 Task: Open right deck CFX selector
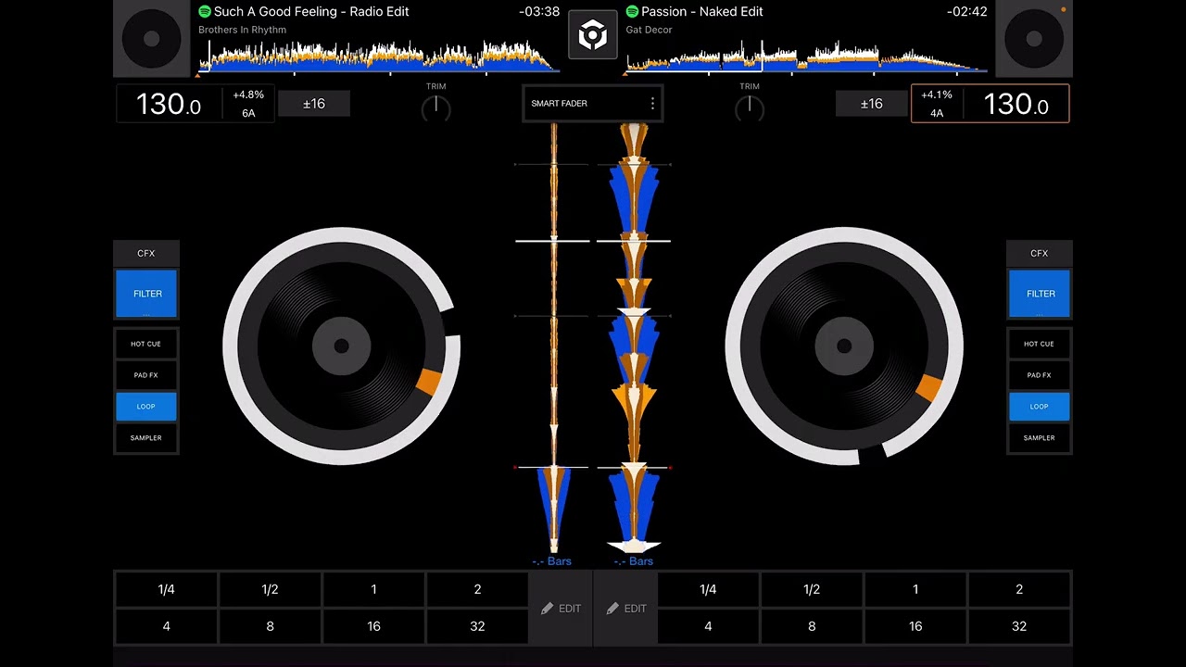1039,253
